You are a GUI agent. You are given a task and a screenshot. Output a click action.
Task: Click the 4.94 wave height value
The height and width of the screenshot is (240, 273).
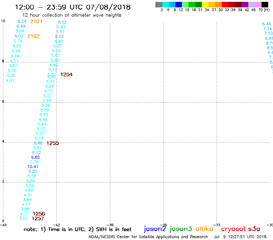point(15,56)
